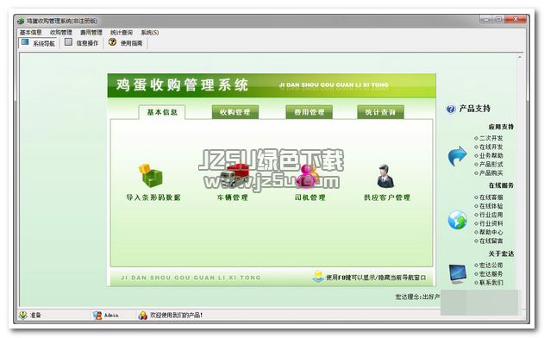544x338 pixels.
Task: Open the 司机管理 people icon
Action: click(309, 176)
